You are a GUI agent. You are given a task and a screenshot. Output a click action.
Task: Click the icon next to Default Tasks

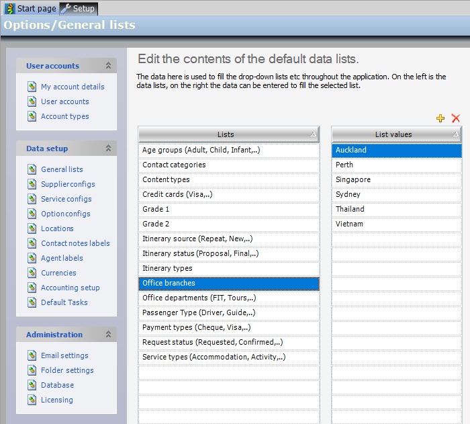click(x=32, y=302)
